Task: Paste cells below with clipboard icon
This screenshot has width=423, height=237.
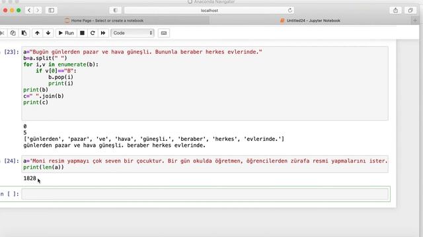Action: click(24, 33)
